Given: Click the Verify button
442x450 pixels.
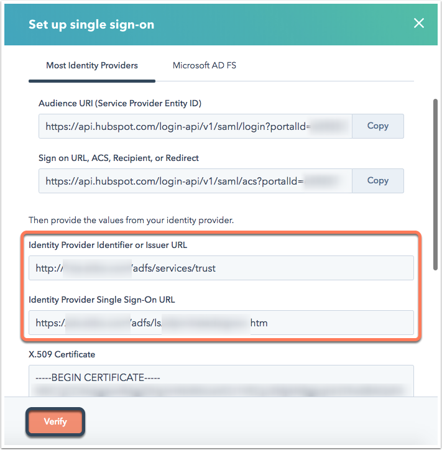Looking at the screenshot, I should pos(55,421).
